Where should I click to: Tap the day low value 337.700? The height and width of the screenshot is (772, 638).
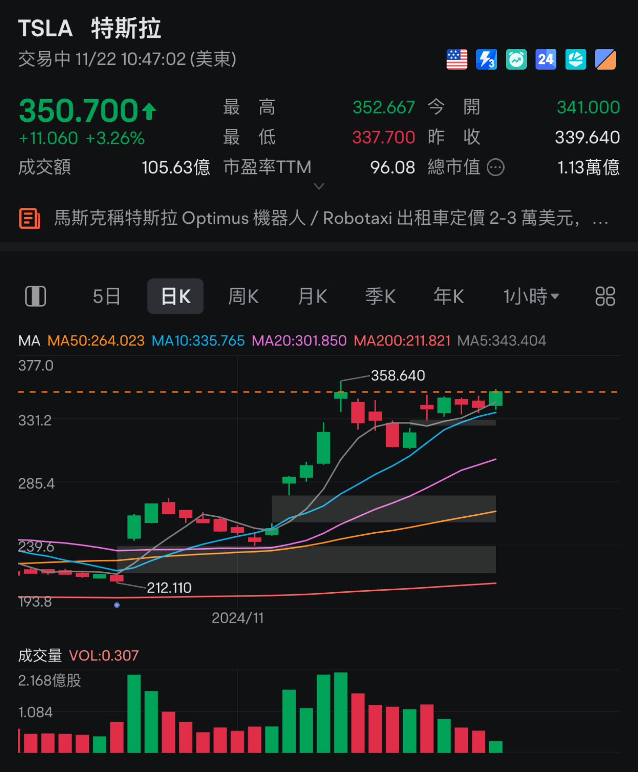pyautogui.click(x=384, y=137)
